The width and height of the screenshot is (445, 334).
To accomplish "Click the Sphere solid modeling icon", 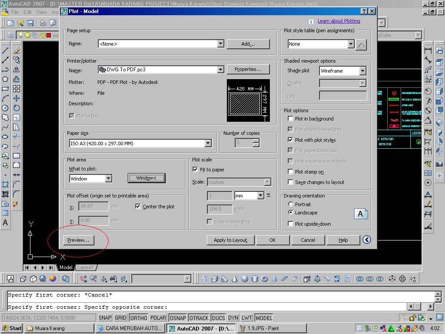I will point(245,279).
